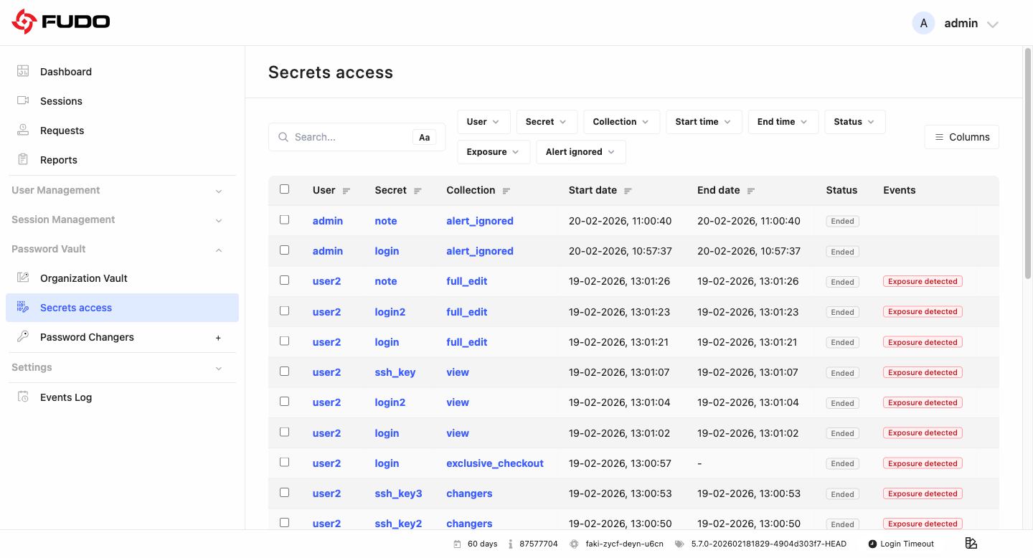Click the Fudo logo icon
The width and height of the screenshot is (1033, 558).
coord(24,22)
